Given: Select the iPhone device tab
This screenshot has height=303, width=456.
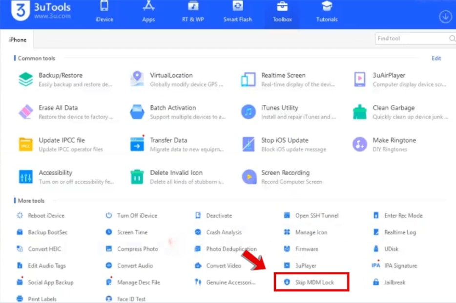Looking at the screenshot, I should 18,40.
